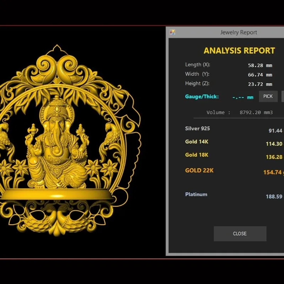
Task: Click the empty gauge thickness value
Action: tap(243, 97)
